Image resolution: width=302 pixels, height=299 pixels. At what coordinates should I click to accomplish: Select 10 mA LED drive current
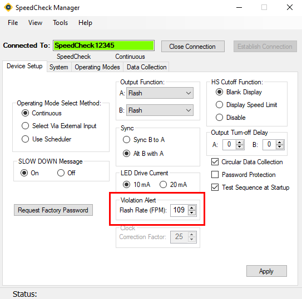pos(136,185)
